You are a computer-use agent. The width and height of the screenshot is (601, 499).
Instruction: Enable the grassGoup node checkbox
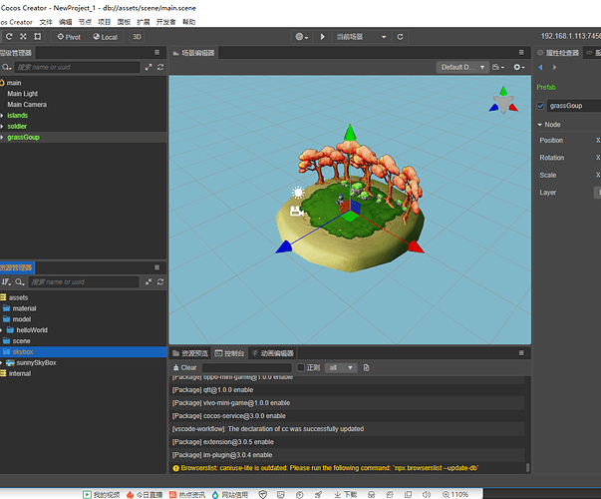[x=541, y=105]
